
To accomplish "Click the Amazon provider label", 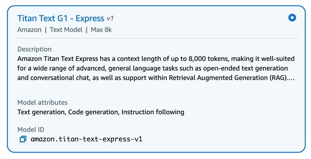I will (x=29, y=30).
